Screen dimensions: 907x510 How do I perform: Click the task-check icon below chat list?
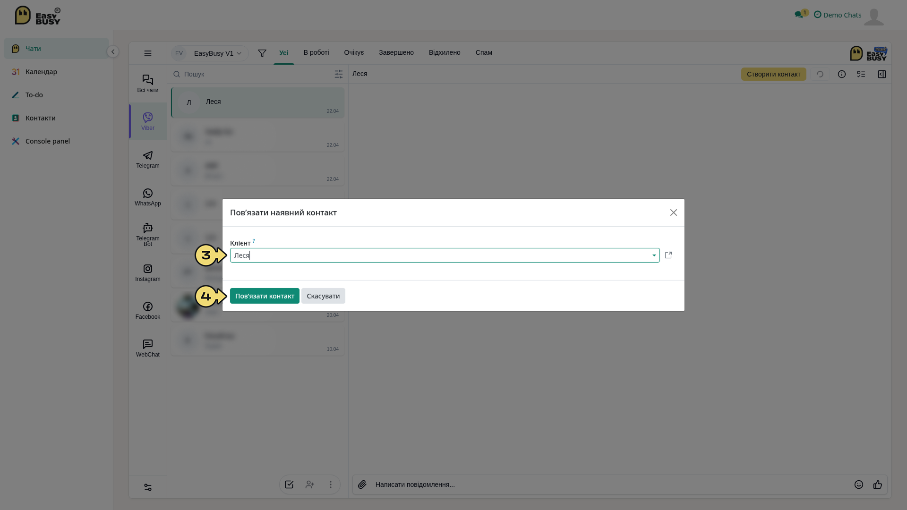[289, 484]
